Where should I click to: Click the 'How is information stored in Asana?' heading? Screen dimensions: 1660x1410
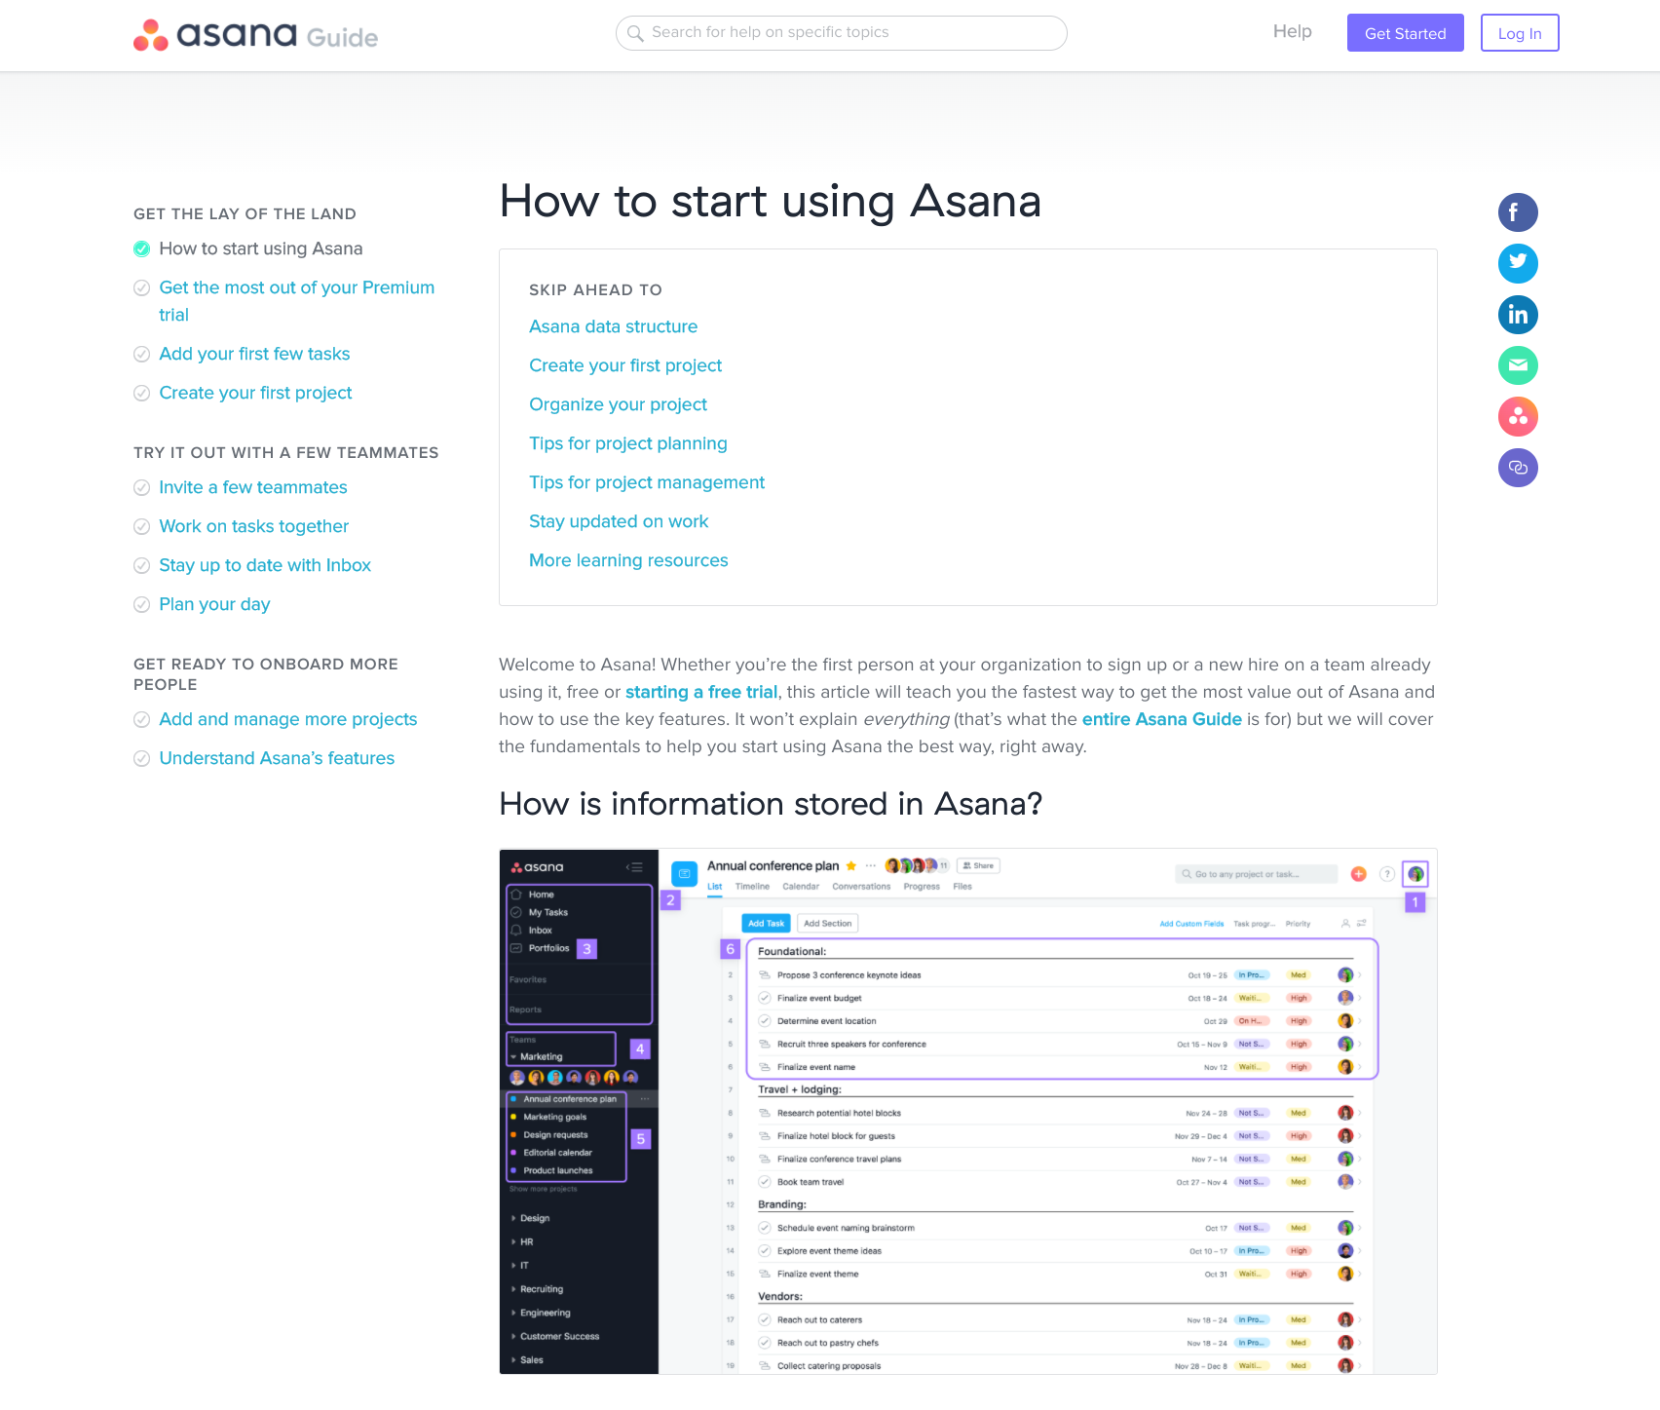(x=771, y=804)
